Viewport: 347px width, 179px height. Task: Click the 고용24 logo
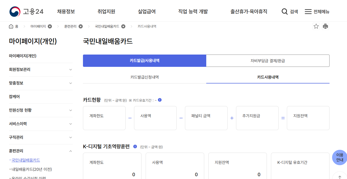[26, 12]
